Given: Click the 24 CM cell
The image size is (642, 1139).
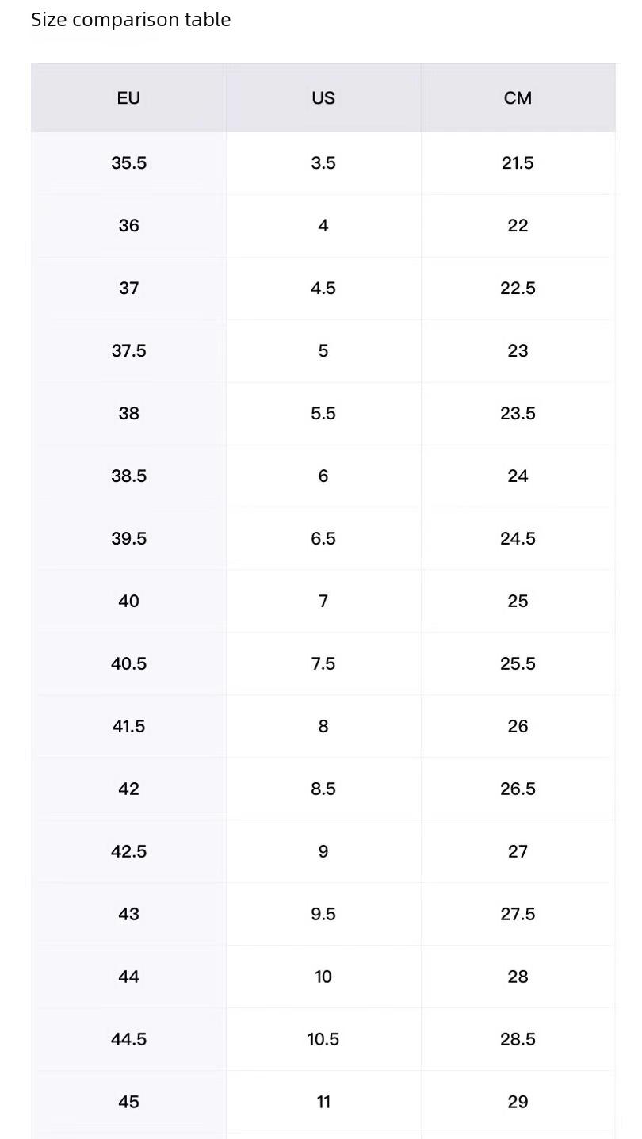Looking at the screenshot, I should tap(518, 476).
